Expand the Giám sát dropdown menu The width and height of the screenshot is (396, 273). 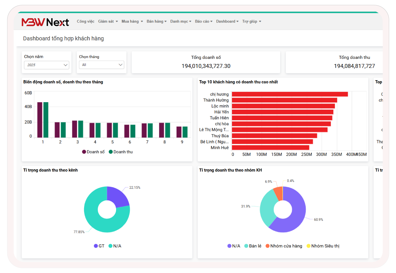click(x=108, y=21)
